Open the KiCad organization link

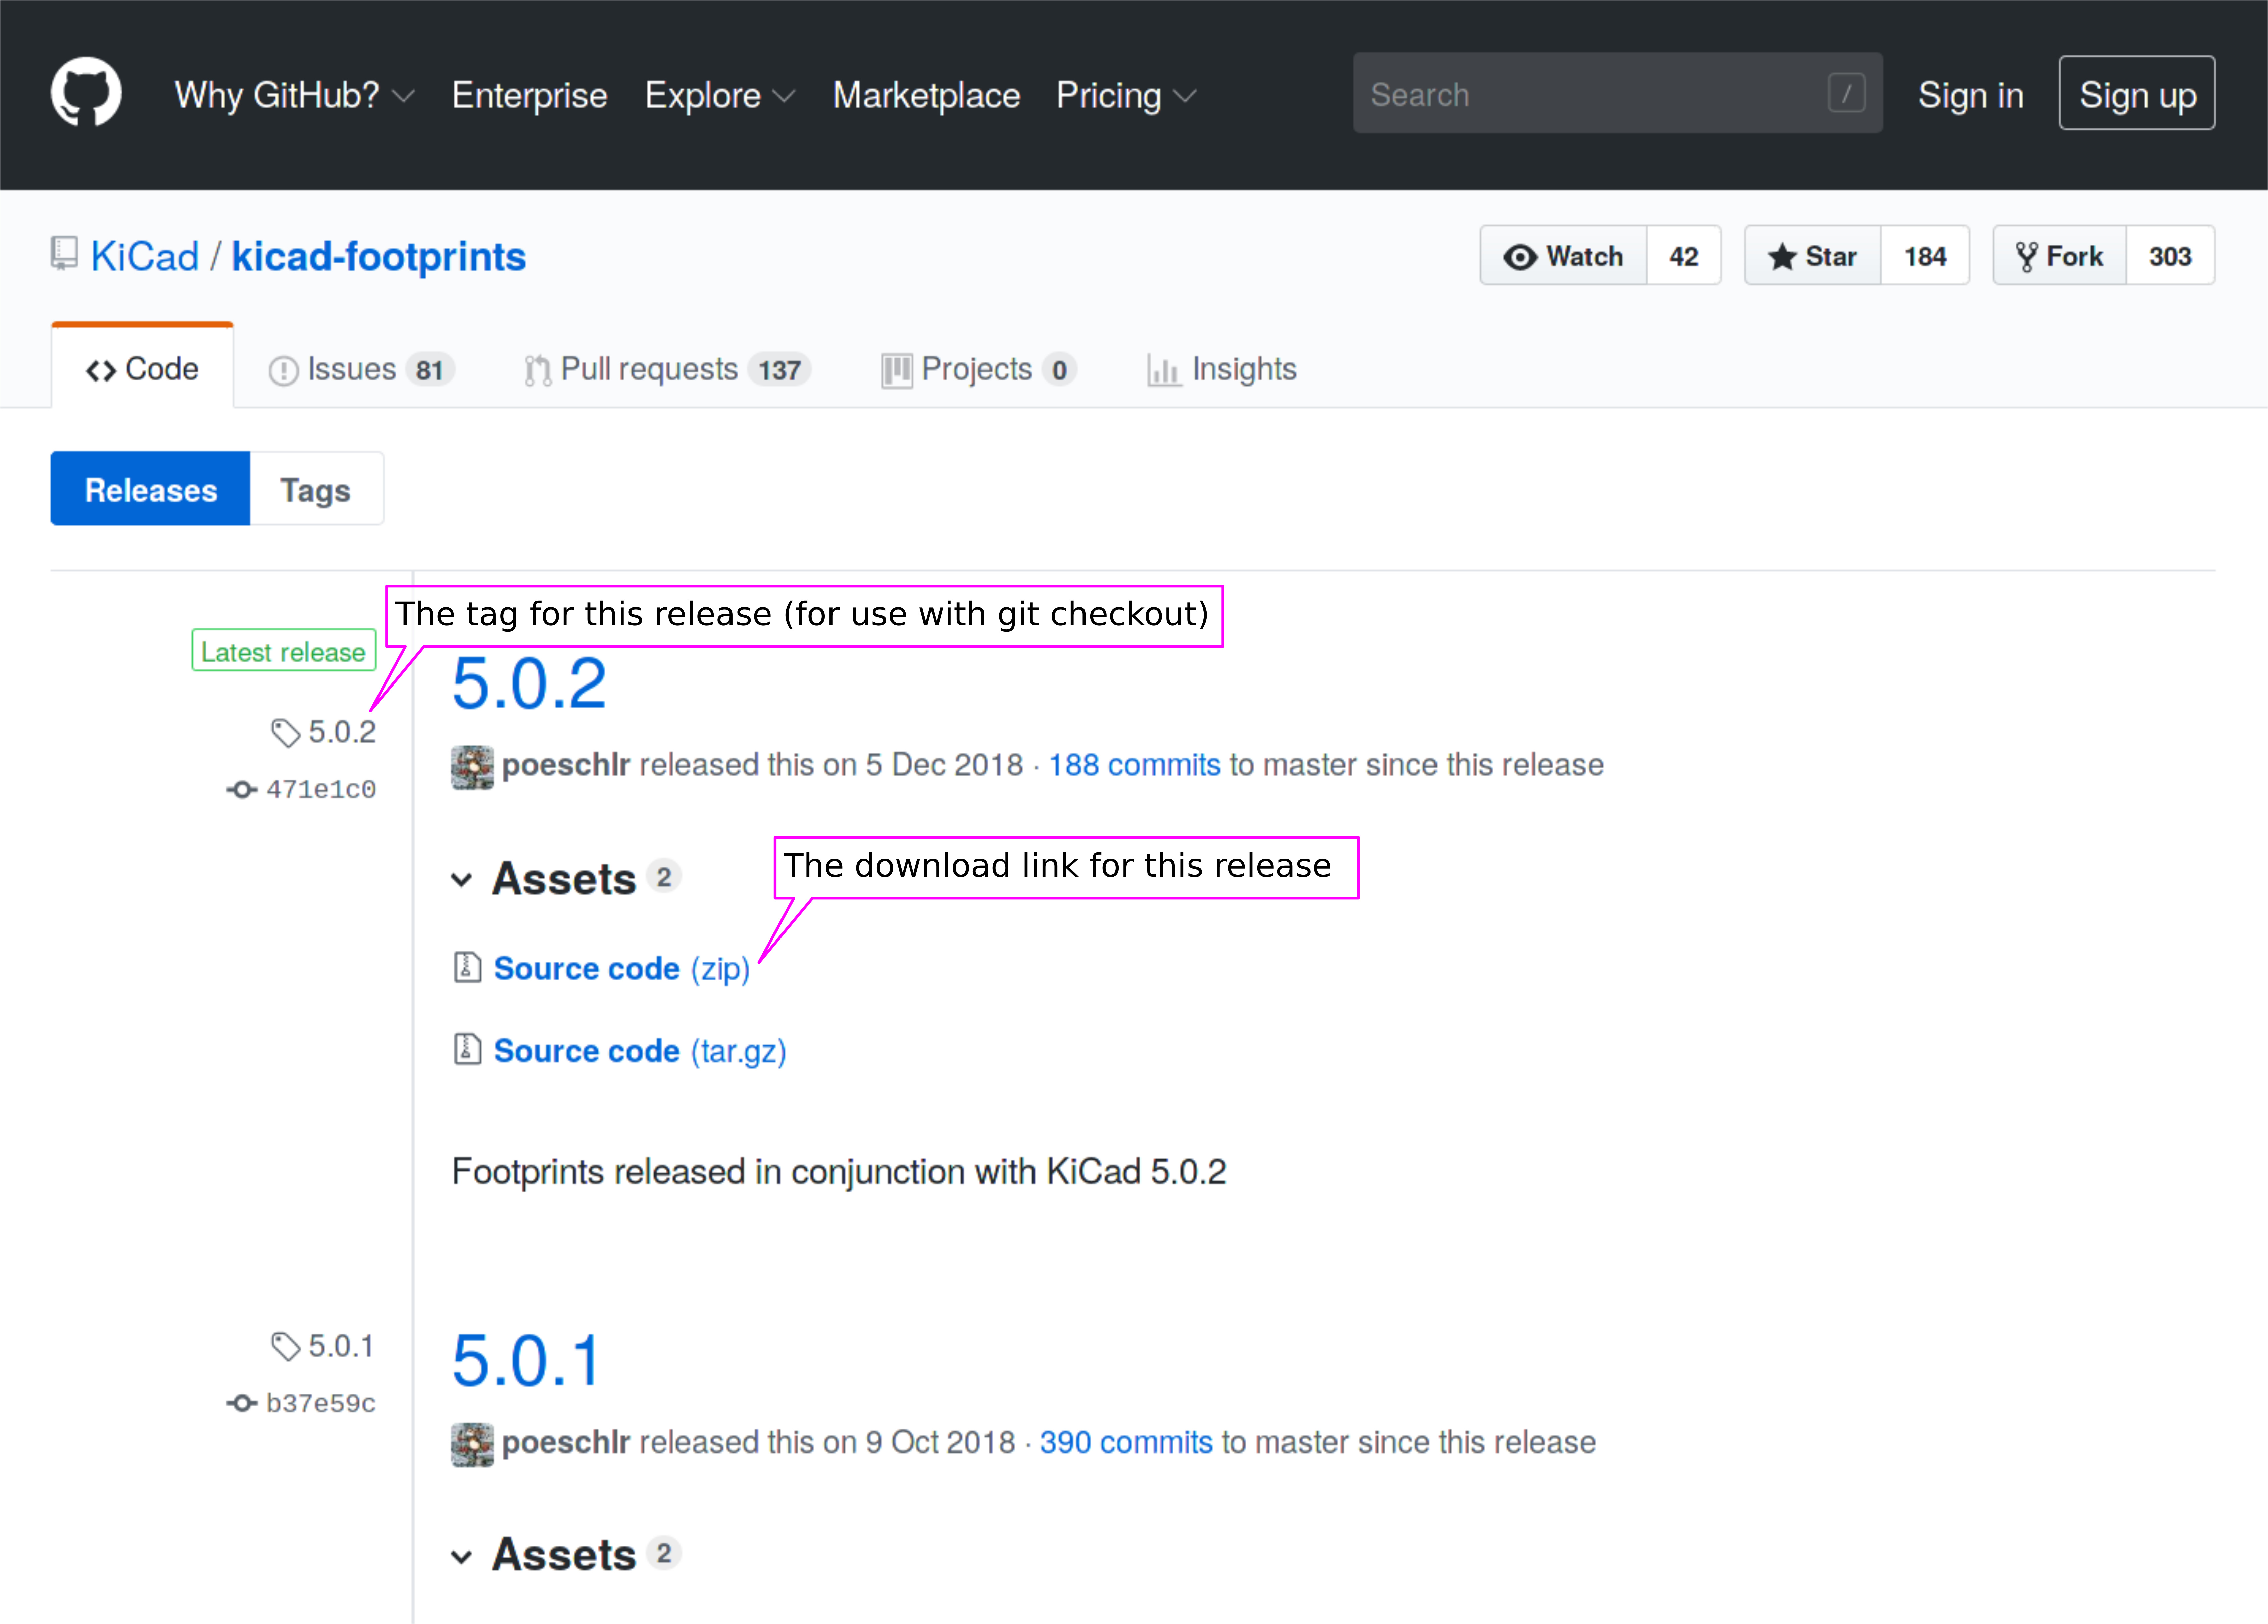pyautogui.click(x=145, y=257)
